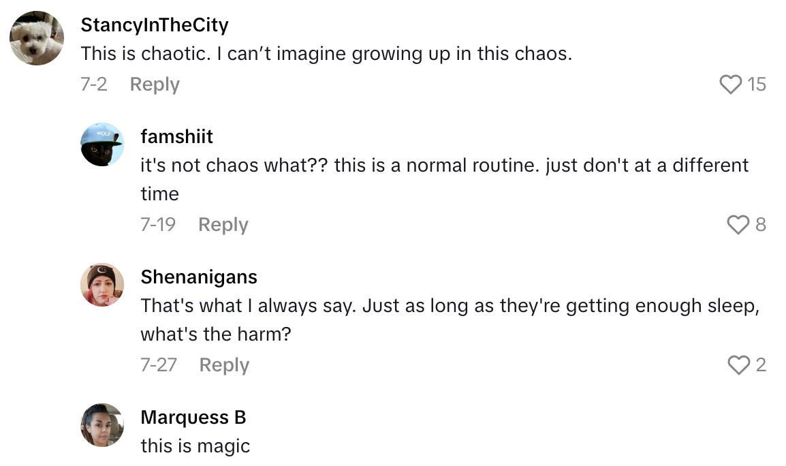The width and height of the screenshot is (786, 466).
Task: Click the "That's what I always say" comment
Action: pyautogui.click(x=450, y=306)
